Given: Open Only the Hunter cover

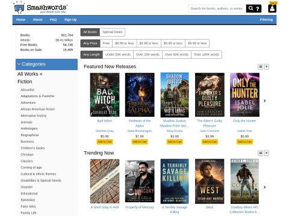Looking at the screenshot, I should pyautogui.click(x=244, y=95).
